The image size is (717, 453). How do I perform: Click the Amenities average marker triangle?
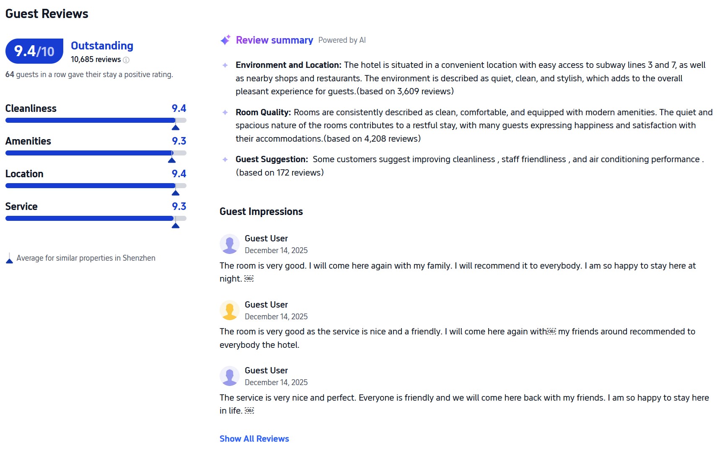point(172,160)
